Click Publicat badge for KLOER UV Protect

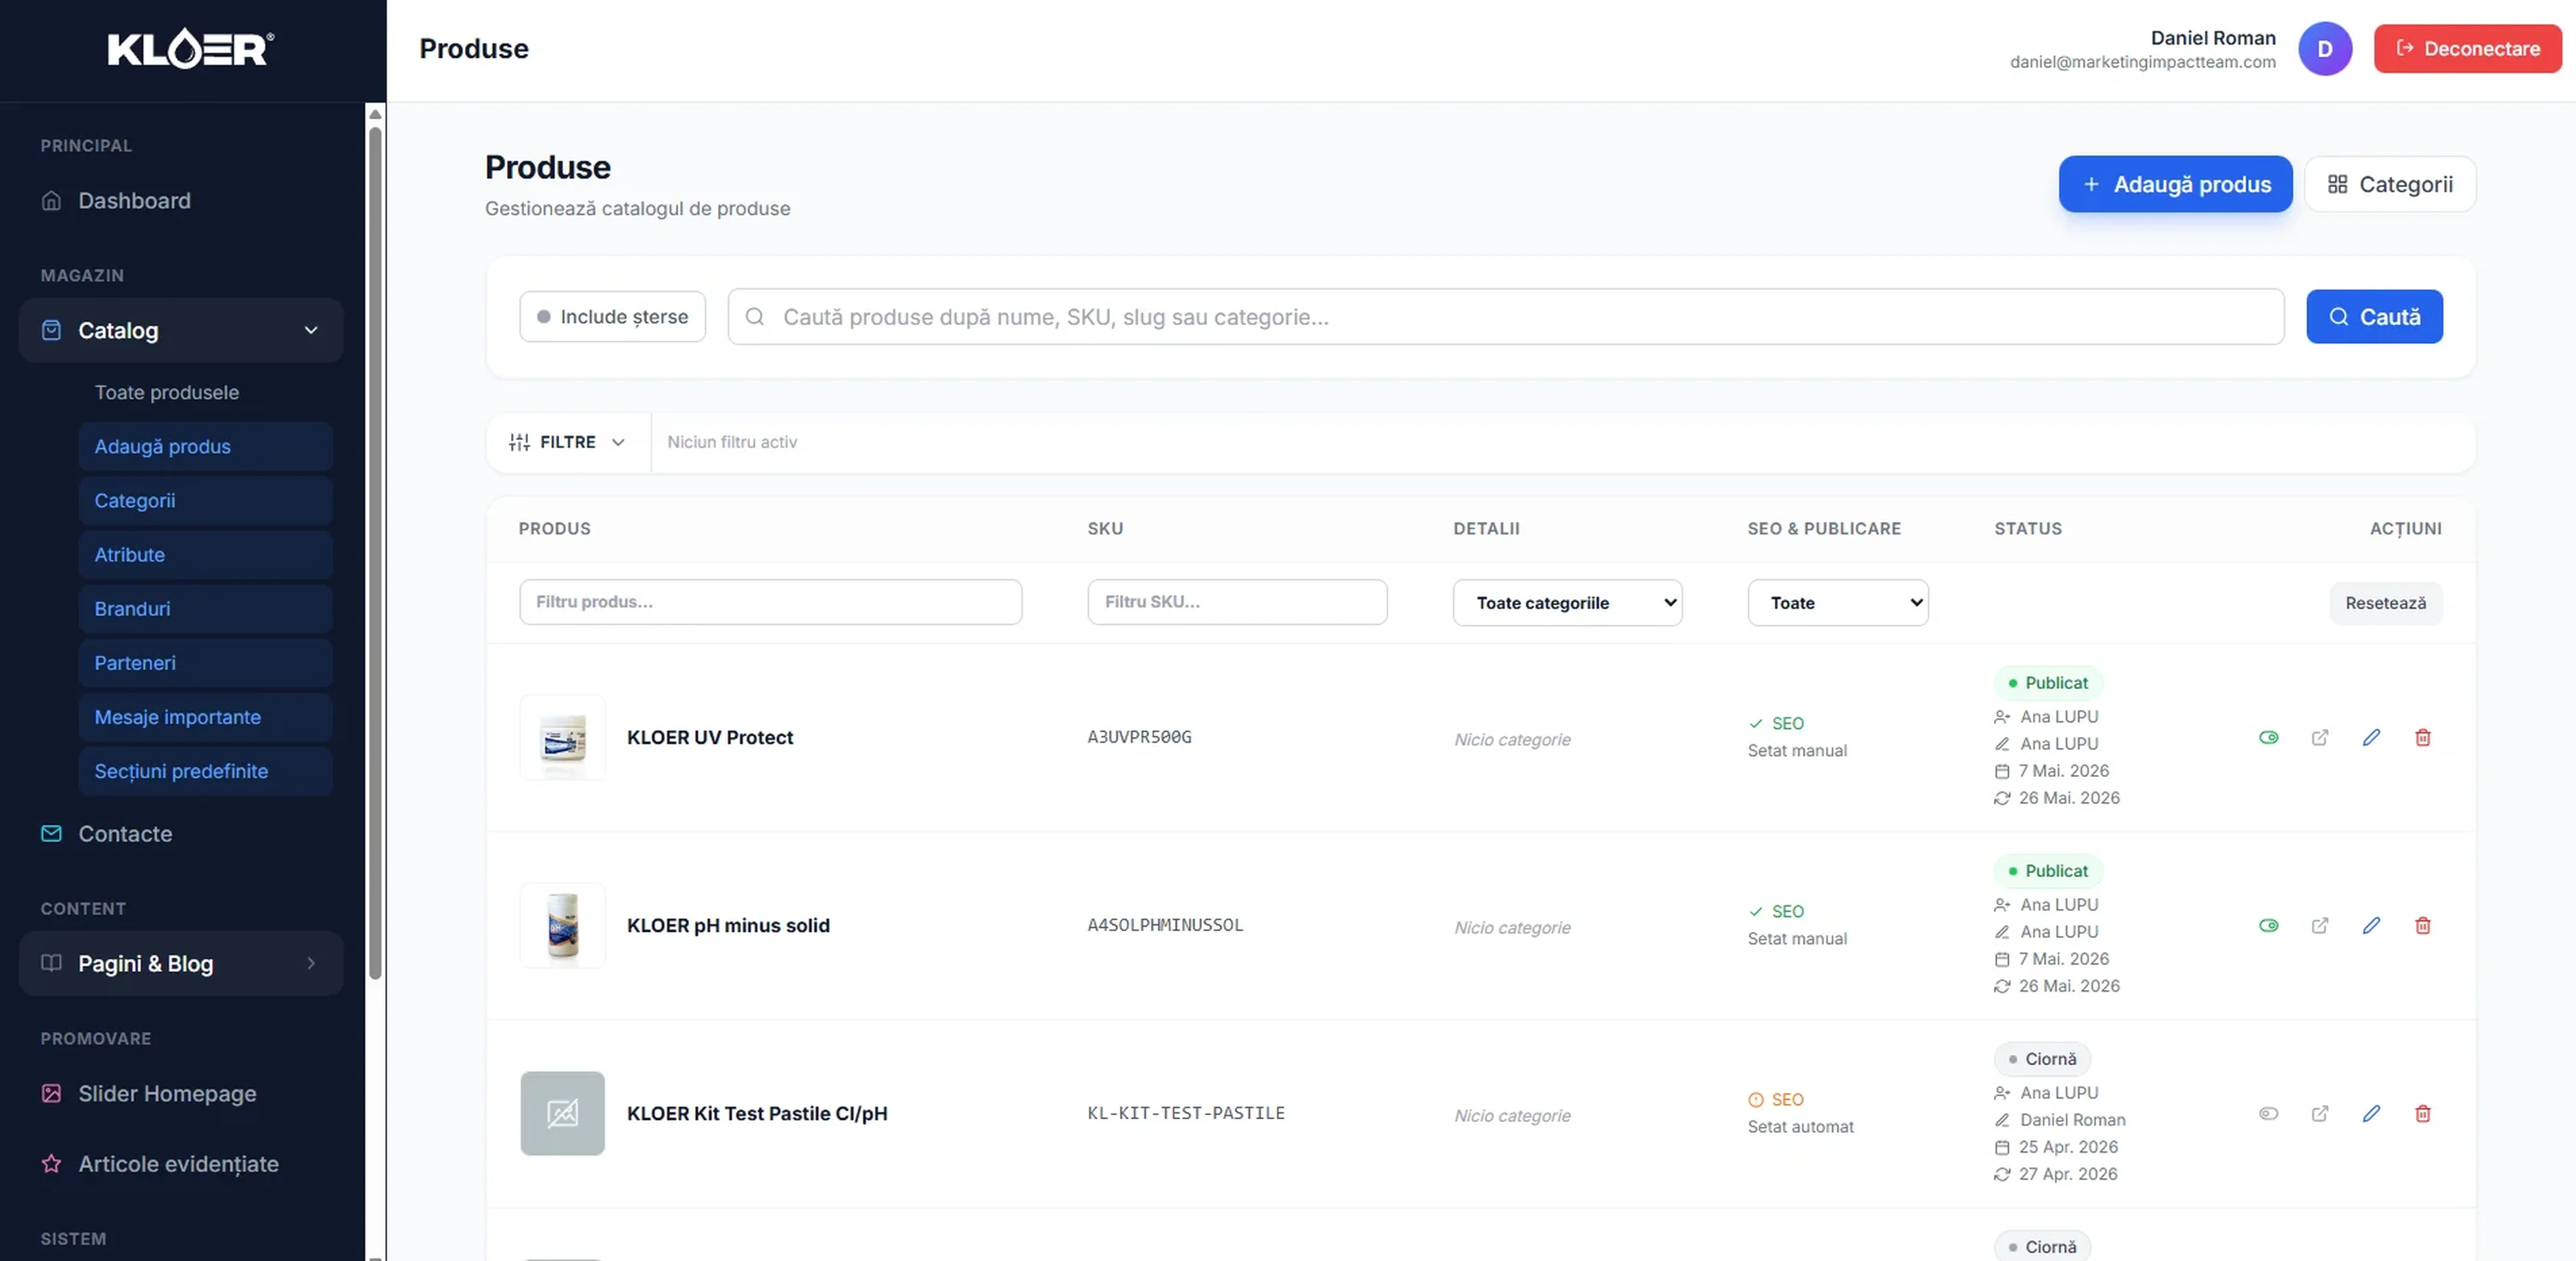(2048, 682)
